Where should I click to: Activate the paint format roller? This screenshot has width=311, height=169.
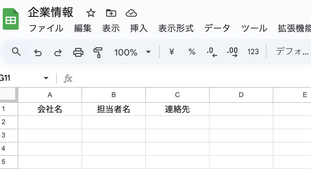98,52
